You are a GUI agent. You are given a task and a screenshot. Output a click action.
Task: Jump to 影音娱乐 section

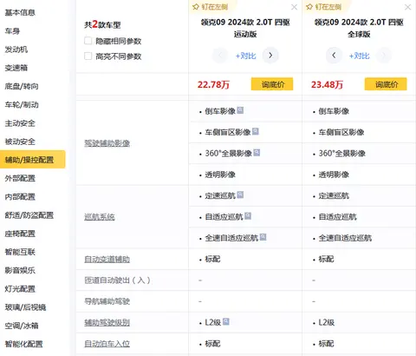click(20, 270)
